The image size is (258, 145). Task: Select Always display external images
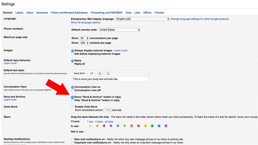coord(72,51)
